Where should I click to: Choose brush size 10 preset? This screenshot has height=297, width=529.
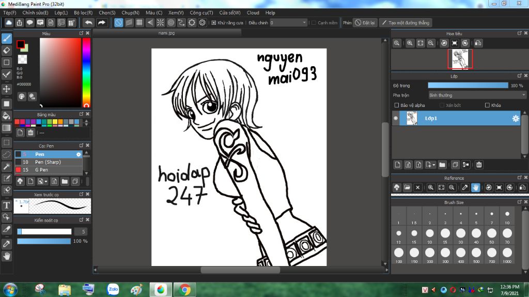click(x=507, y=217)
